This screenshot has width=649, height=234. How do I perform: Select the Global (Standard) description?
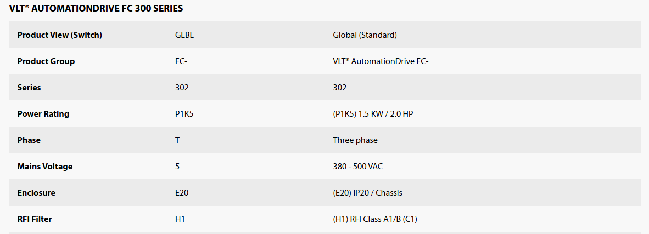(x=365, y=35)
